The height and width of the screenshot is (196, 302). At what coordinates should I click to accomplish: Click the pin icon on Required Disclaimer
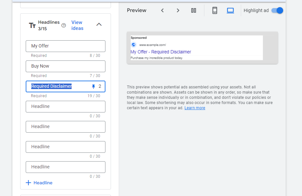[x=93, y=86]
